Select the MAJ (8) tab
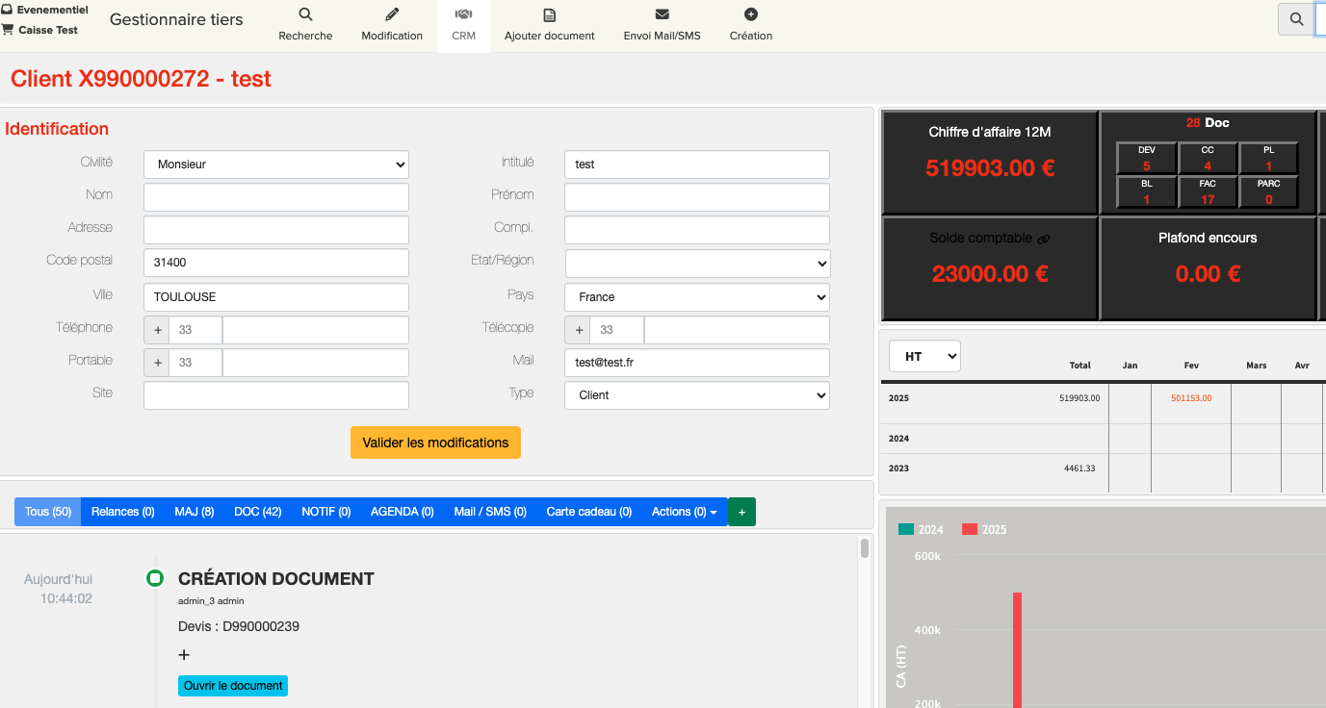 [x=194, y=512]
